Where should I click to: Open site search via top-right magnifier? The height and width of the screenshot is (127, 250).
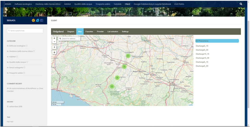(x=241, y=4)
